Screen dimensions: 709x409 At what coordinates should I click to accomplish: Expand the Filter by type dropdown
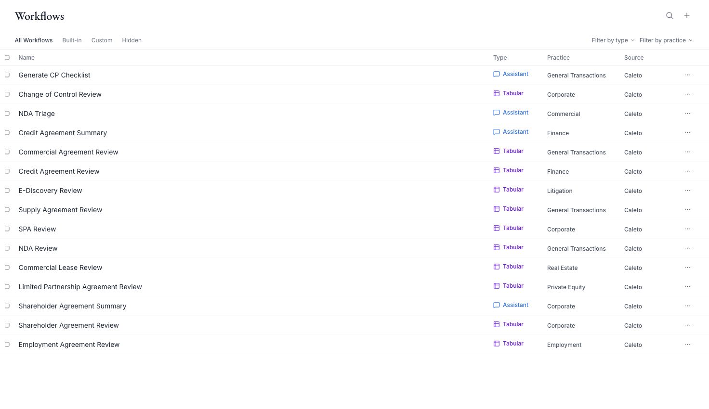(x=613, y=40)
